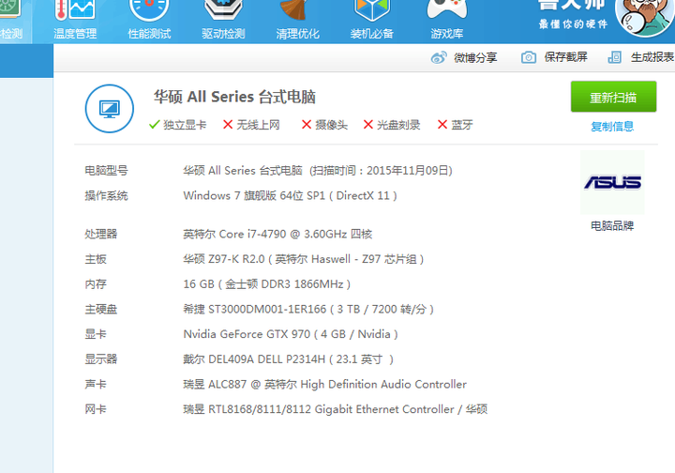Click the red X by 摄像头

306,125
